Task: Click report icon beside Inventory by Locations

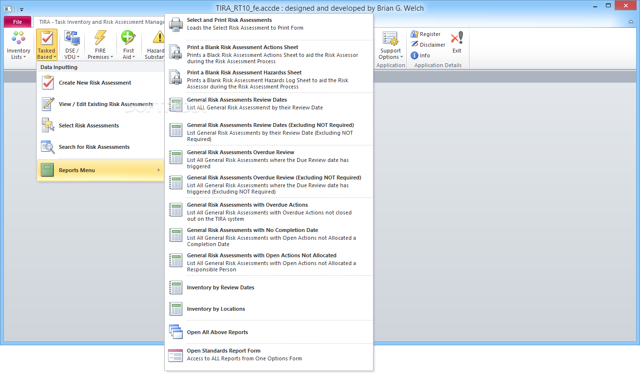Action: pyautogui.click(x=175, y=309)
